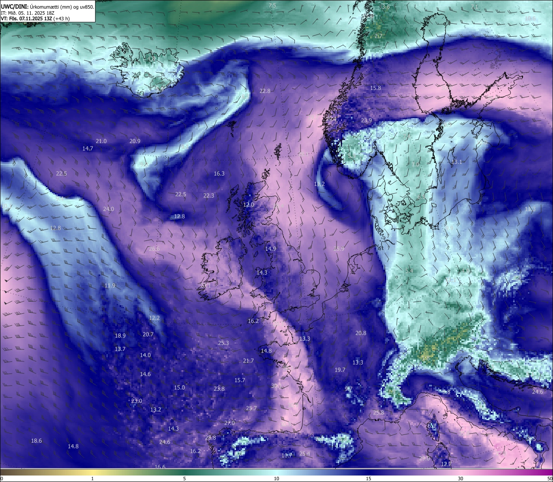Click the 23.9 value over Norway

(x=366, y=120)
